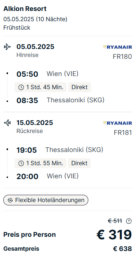This screenshot has width=135, height=258.
Task: Open the Flexible Hoteländerungen pill button
Action: tap(46, 200)
